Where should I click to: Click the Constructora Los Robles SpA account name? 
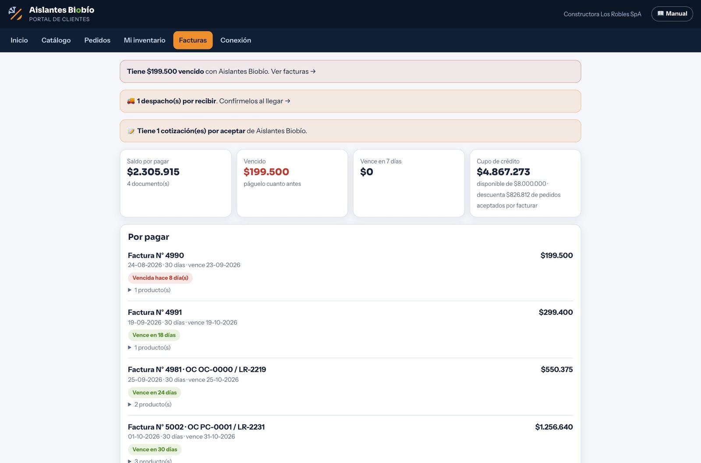pos(602,14)
